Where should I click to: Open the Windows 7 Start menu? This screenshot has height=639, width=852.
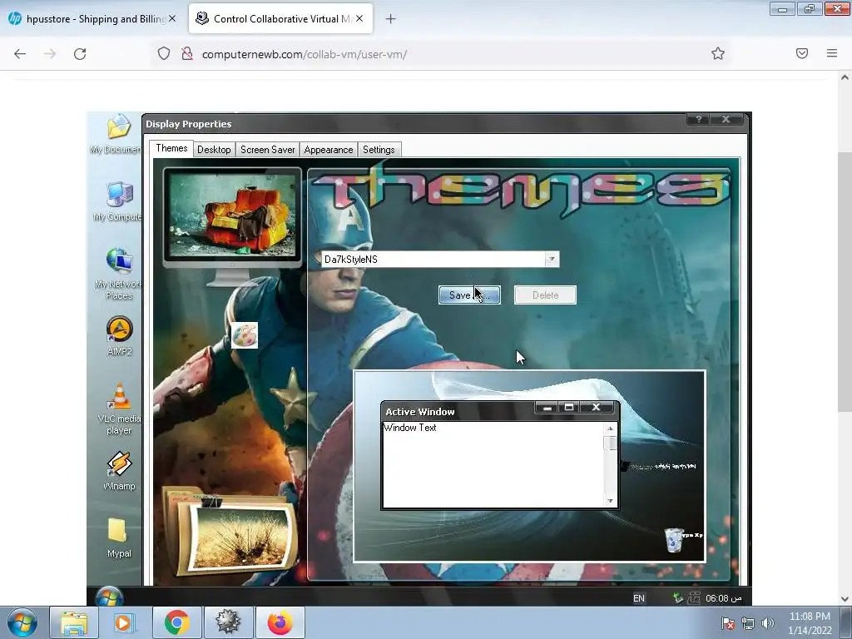pyautogui.click(x=22, y=622)
